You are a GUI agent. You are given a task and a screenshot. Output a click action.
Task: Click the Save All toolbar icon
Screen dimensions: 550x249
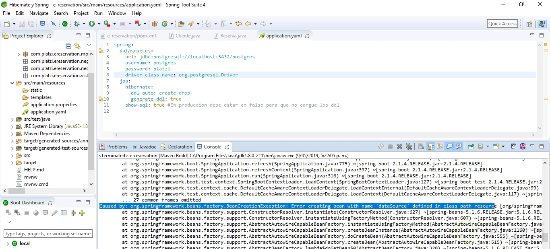(31, 24)
